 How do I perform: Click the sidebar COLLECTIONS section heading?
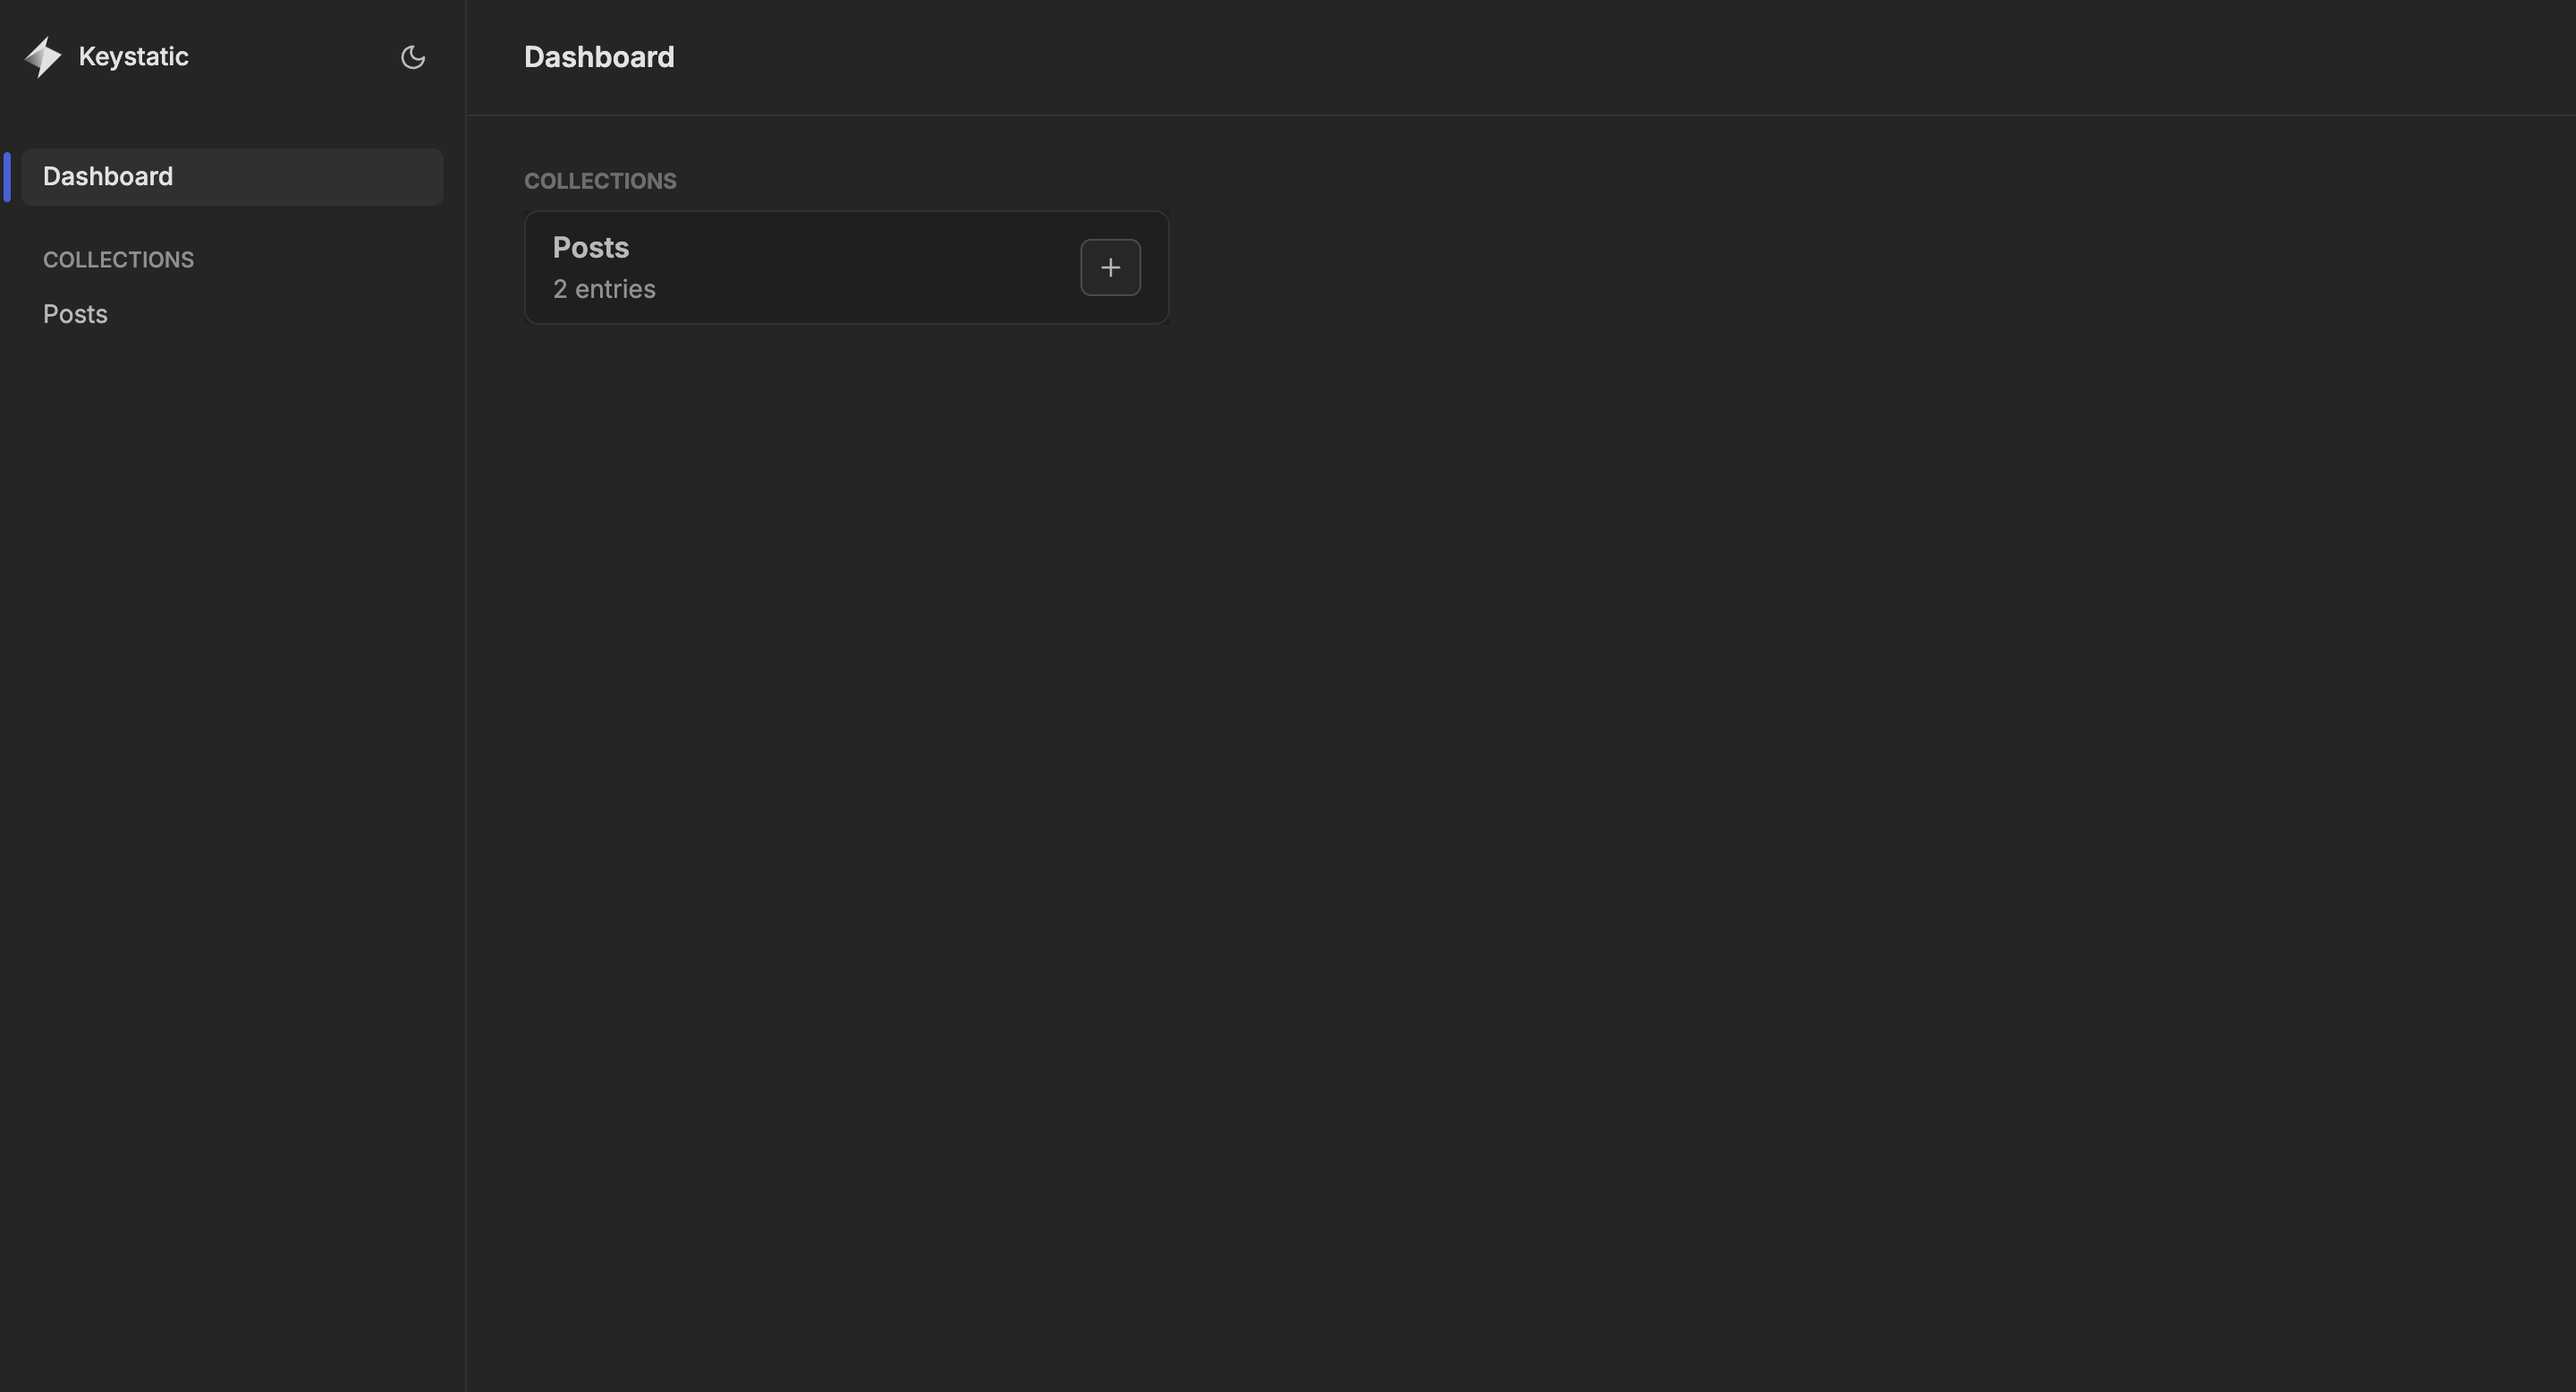point(118,260)
